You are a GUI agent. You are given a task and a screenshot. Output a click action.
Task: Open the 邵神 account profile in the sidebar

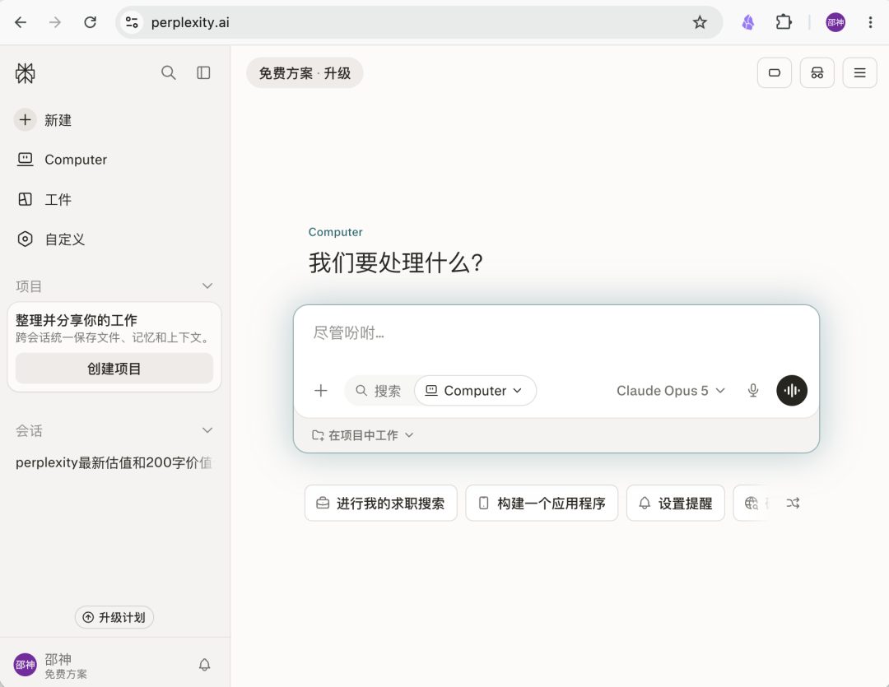tap(51, 666)
